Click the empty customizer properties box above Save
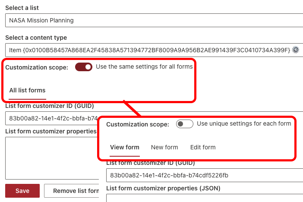This screenshot has height=202, width=303. [x=52, y=158]
